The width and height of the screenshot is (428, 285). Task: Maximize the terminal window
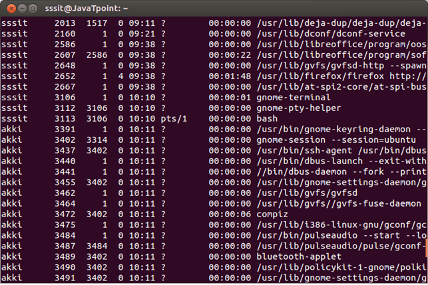[33, 9]
